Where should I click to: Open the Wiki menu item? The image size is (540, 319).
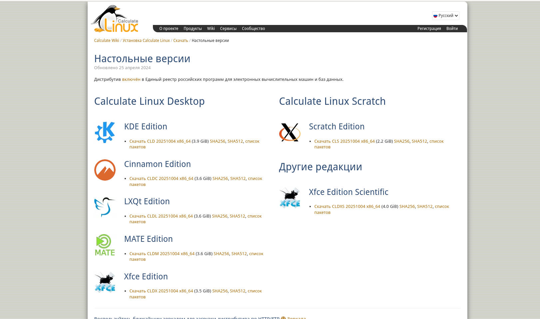211,29
